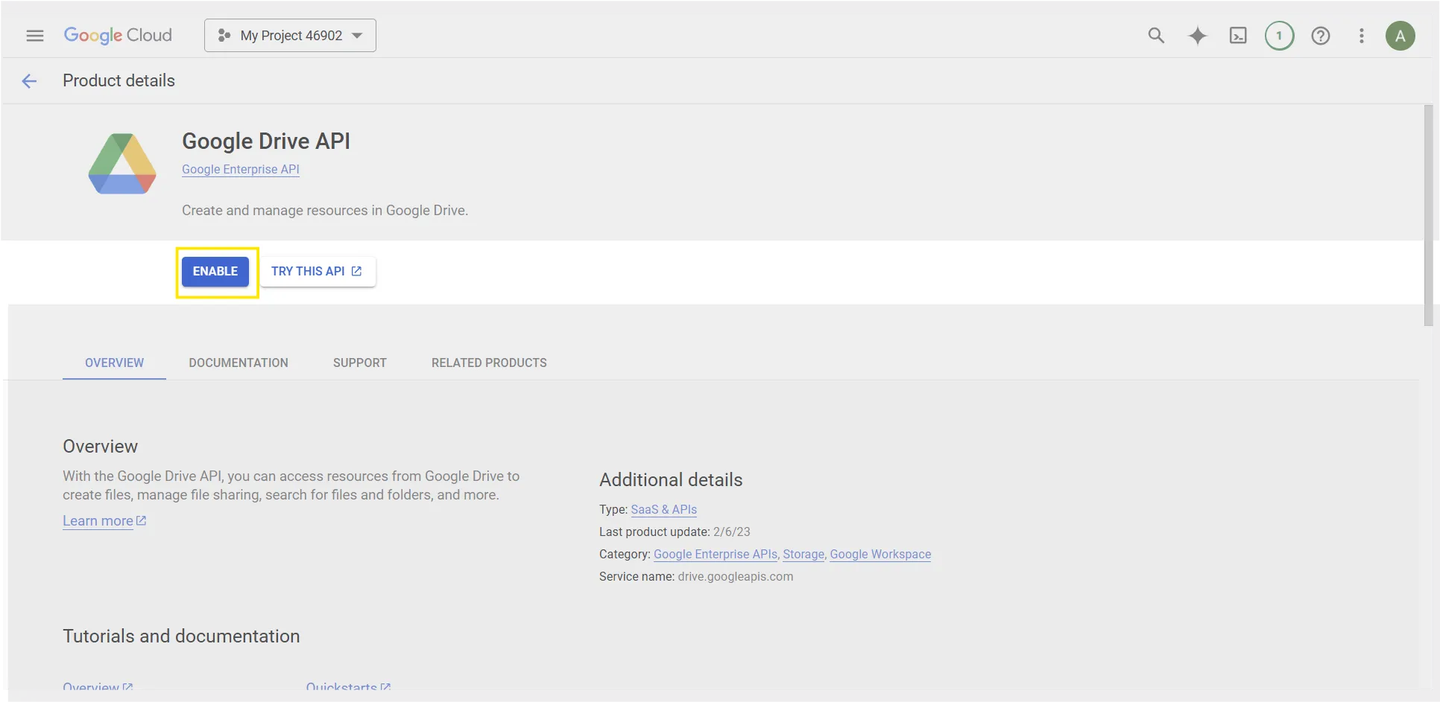The image size is (1440, 702).
Task: Switch to the Overview tab
Action: pyautogui.click(x=114, y=363)
